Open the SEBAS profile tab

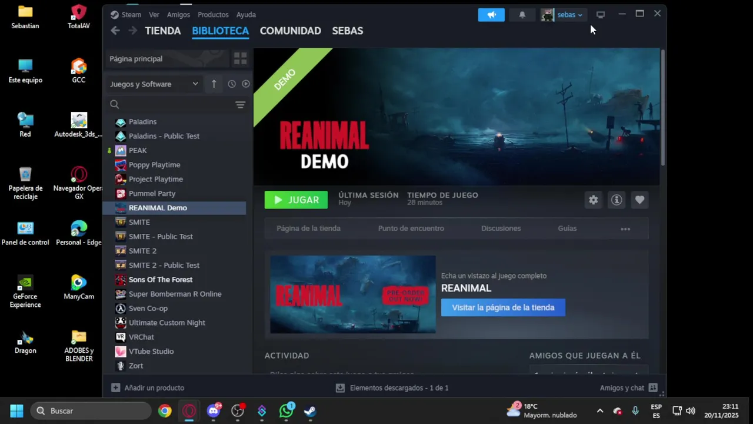(x=348, y=31)
